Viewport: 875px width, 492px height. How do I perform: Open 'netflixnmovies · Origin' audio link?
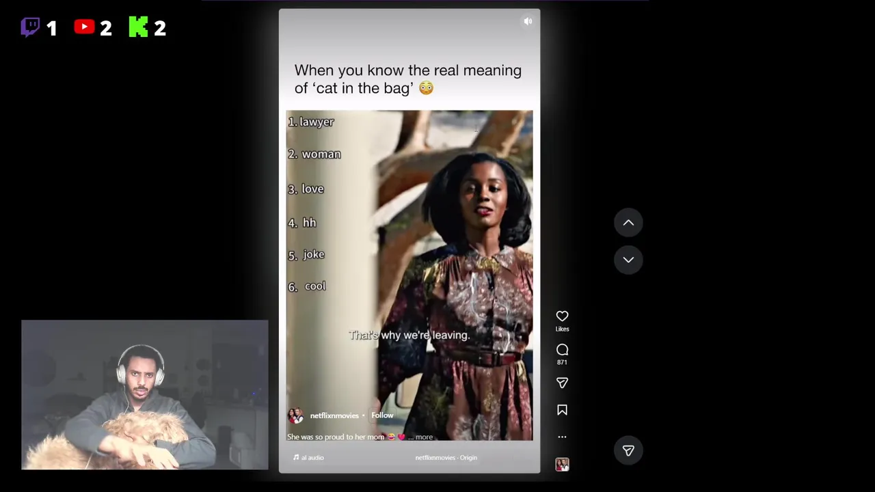click(446, 458)
